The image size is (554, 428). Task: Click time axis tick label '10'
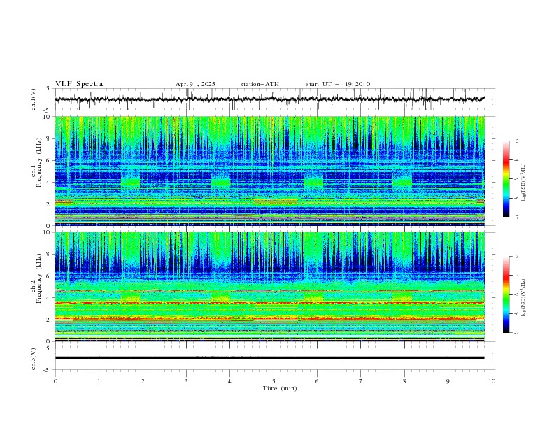[x=492, y=381]
